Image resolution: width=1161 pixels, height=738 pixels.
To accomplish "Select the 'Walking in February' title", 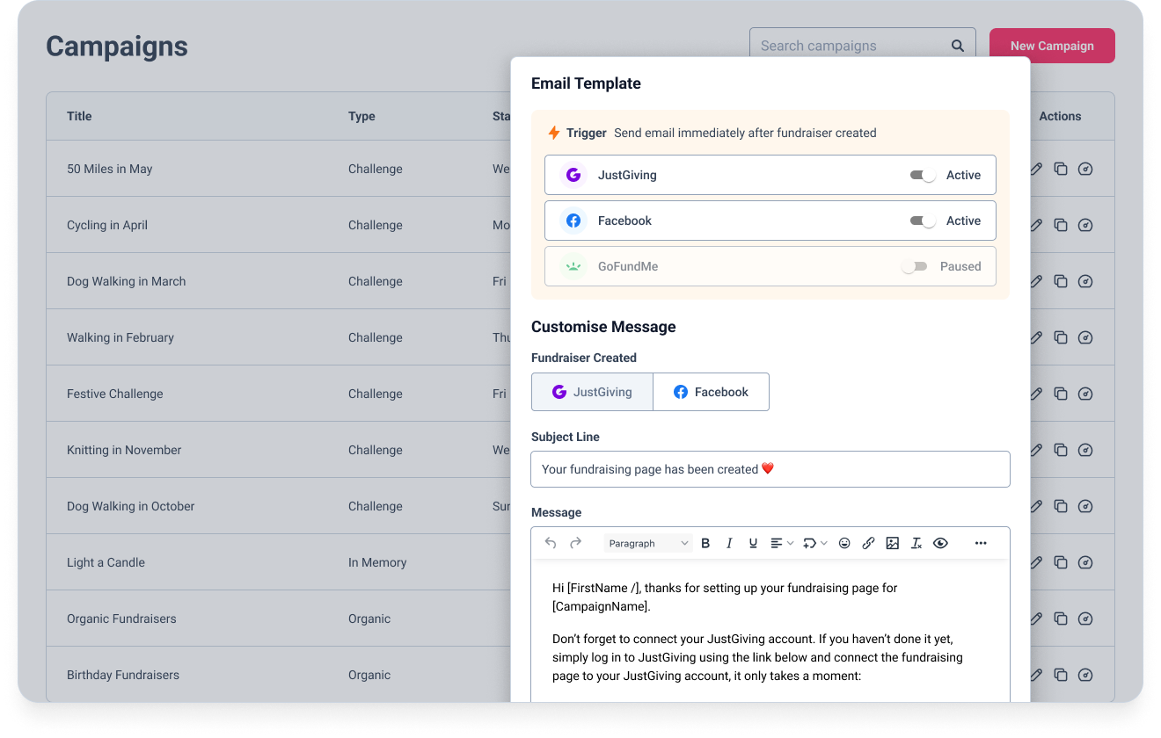I will 120,337.
